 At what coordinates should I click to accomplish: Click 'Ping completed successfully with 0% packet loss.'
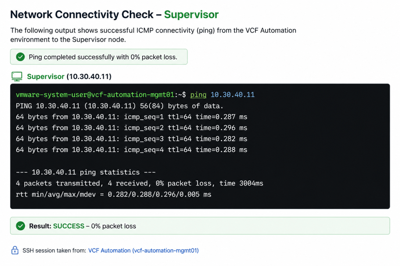[103, 57]
